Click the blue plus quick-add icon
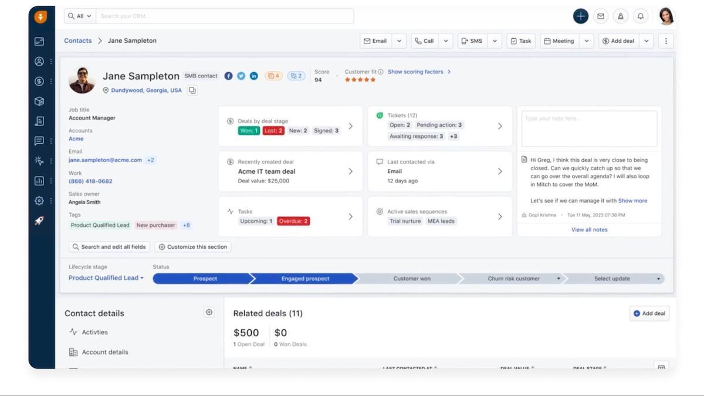The width and height of the screenshot is (704, 396). (580, 16)
